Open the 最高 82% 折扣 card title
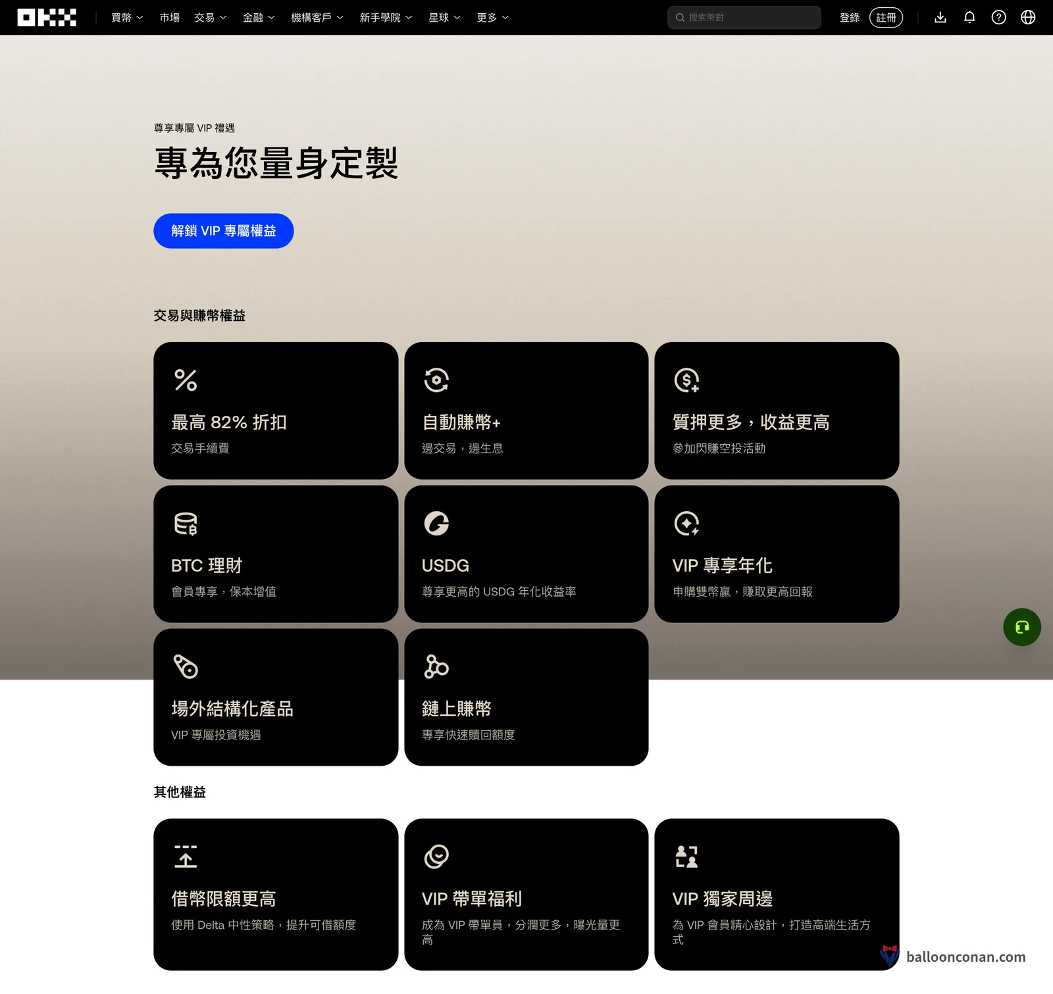 click(x=229, y=422)
